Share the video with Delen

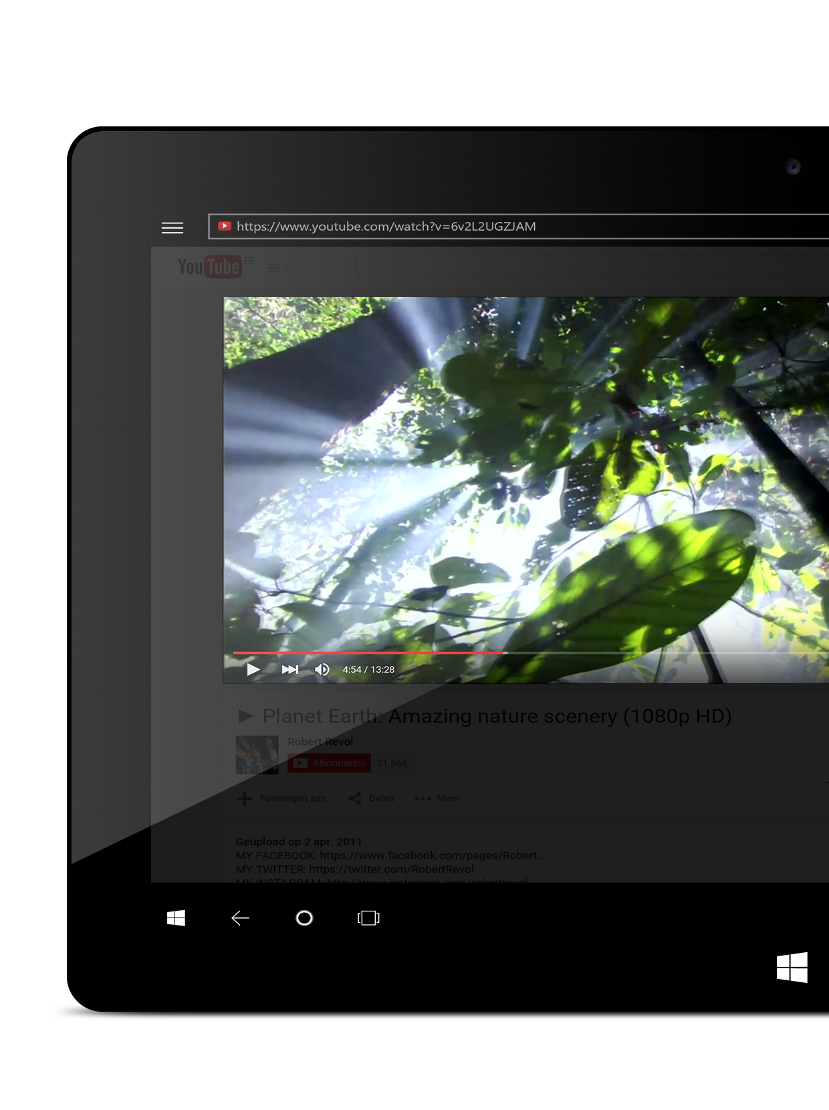click(371, 798)
